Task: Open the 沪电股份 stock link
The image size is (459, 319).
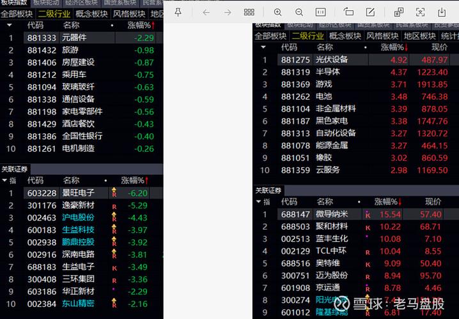Action: [78, 218]
